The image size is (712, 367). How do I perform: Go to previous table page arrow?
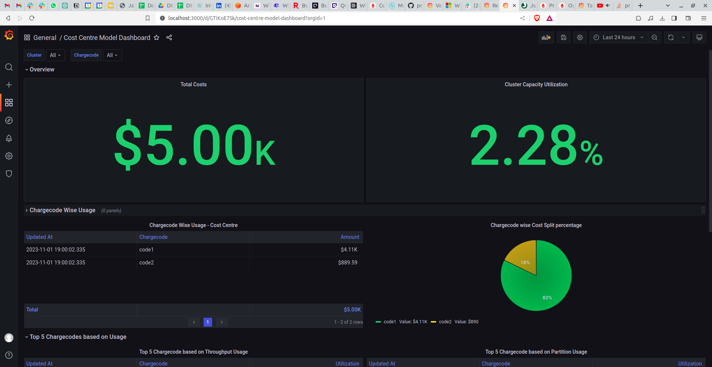point(194,322)
